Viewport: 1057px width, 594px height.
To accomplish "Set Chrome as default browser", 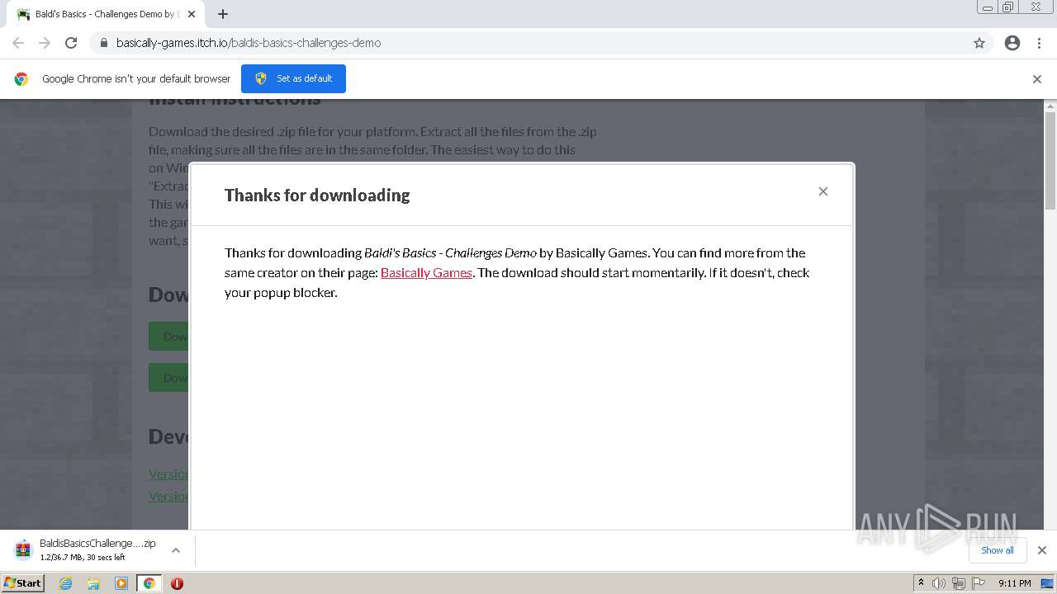I will click(x=293, y=78).
